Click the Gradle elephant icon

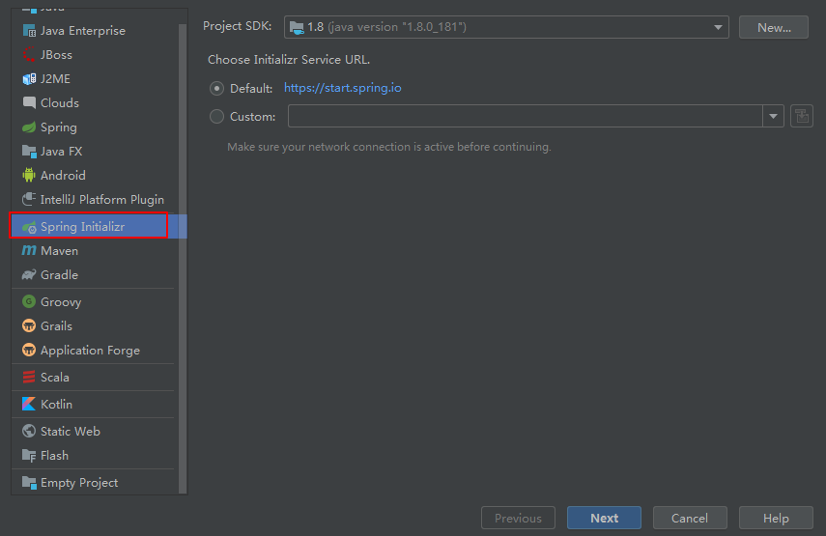coord(29,275)
